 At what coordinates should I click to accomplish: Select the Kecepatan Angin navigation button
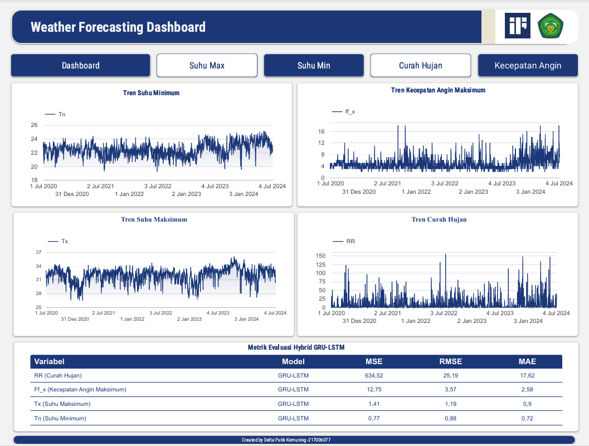[528, 66]
